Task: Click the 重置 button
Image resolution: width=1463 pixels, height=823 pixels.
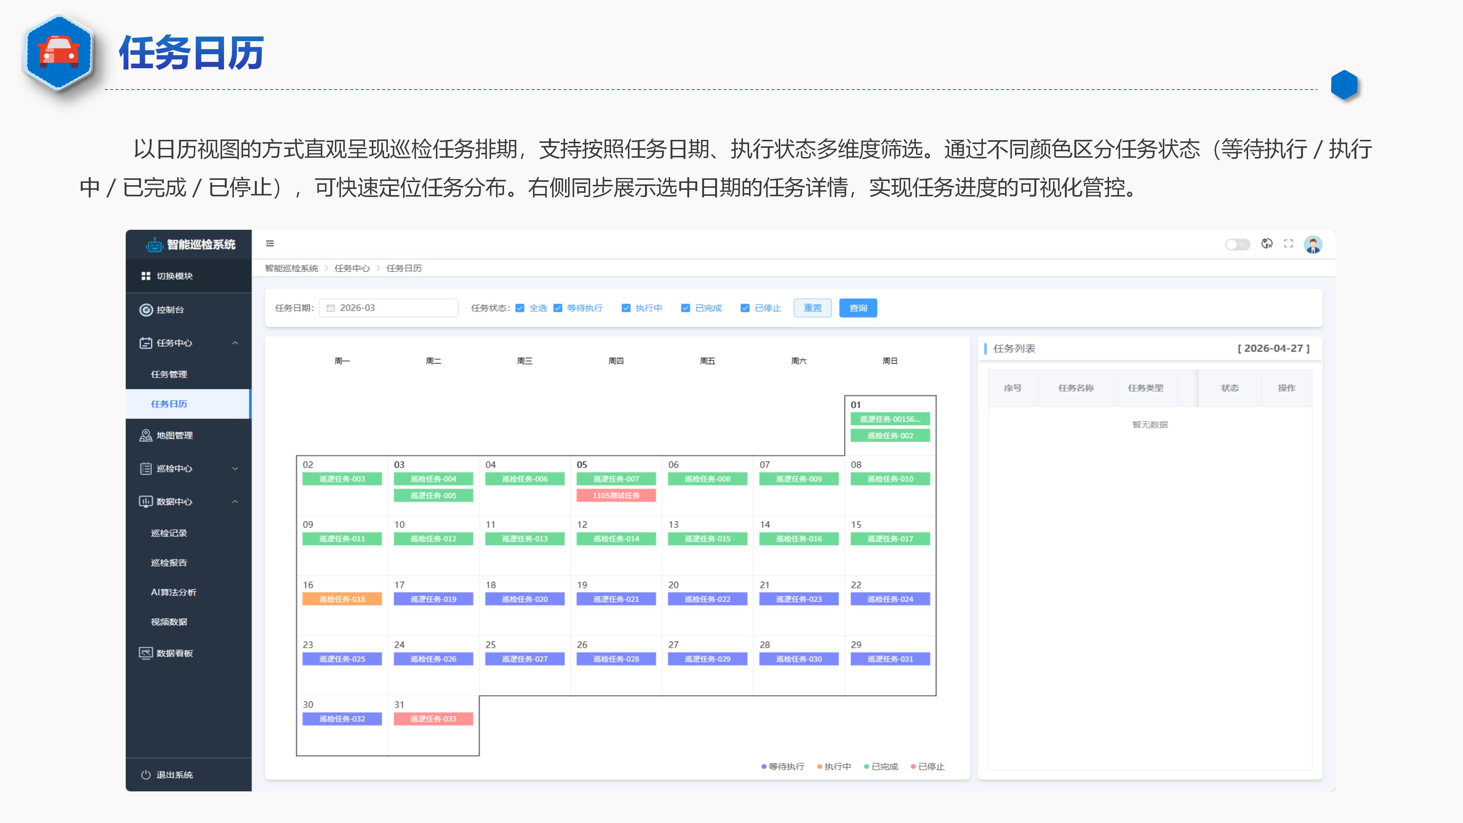Action: pyautogui.click(x=813, y=308)
